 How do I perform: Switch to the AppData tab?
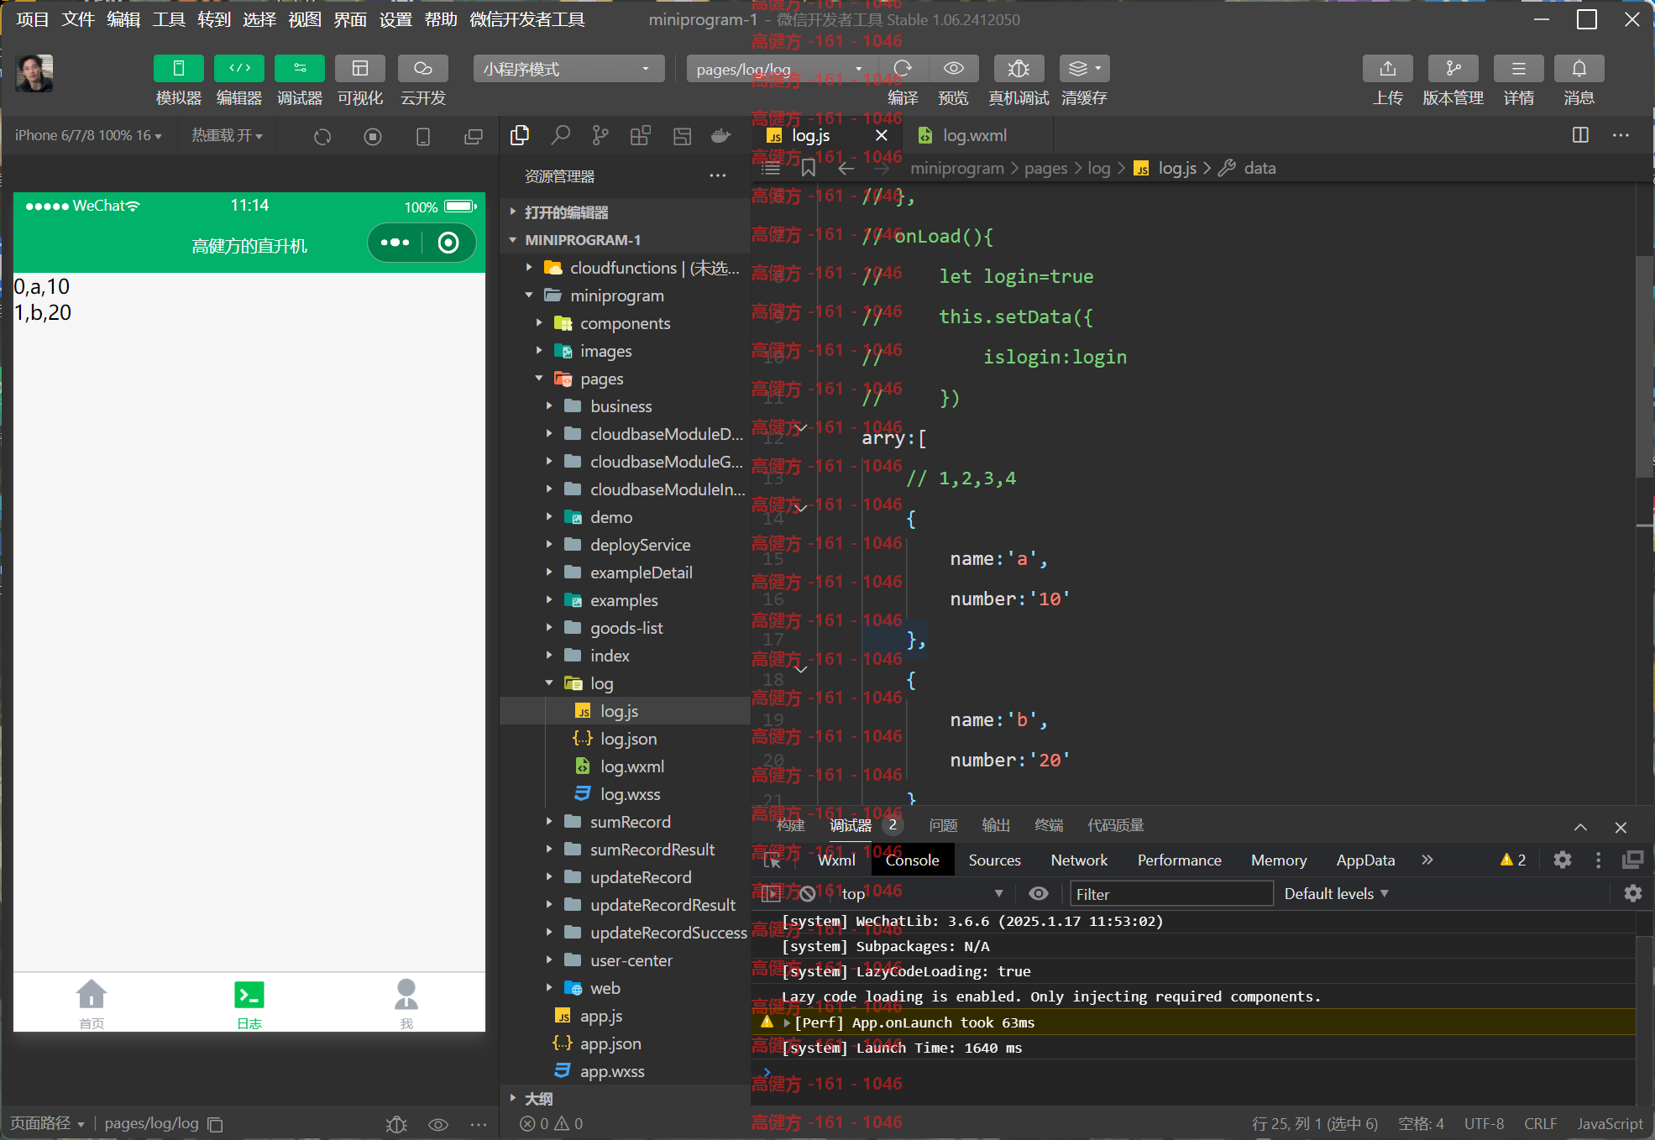click(x=1365, y=860)
